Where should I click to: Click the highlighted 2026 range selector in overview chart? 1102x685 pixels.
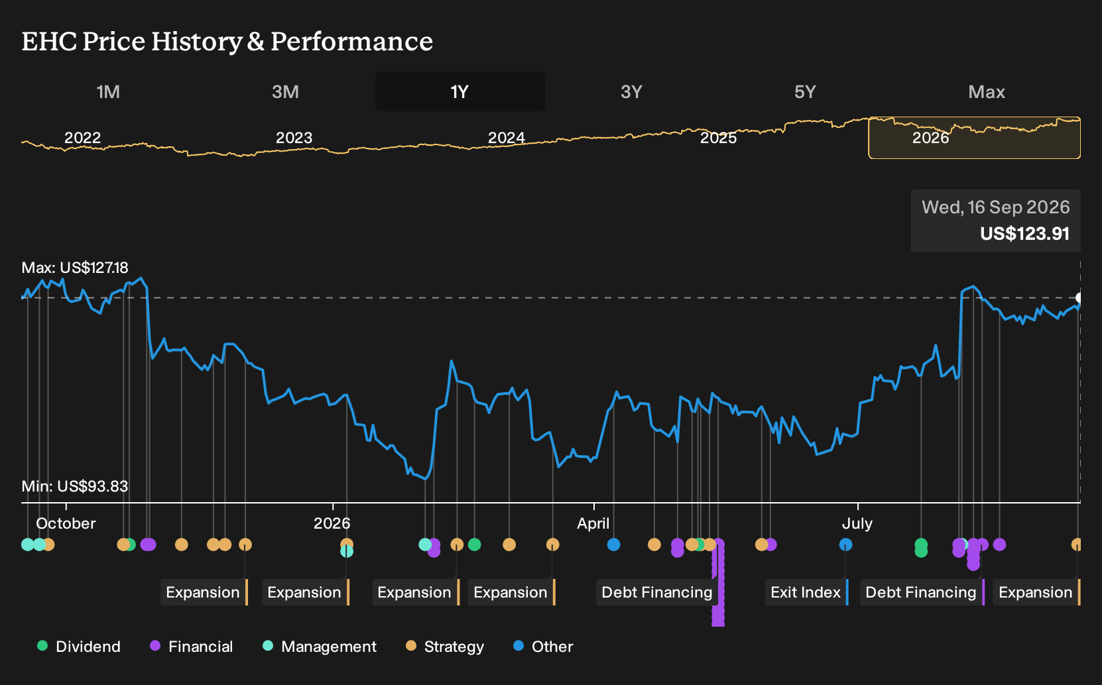click(975, 138)
